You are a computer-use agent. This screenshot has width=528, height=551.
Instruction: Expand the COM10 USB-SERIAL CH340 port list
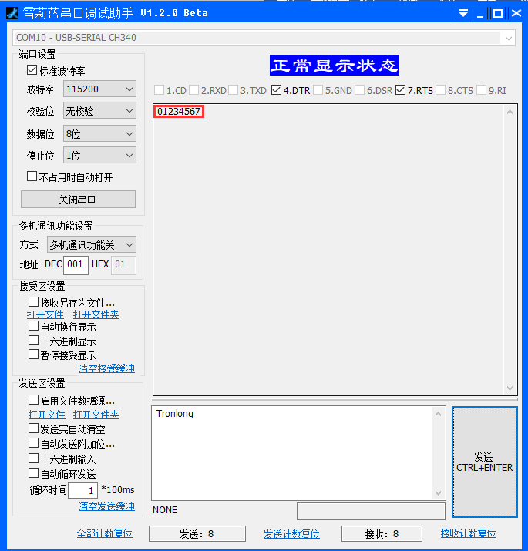[508, 38]
